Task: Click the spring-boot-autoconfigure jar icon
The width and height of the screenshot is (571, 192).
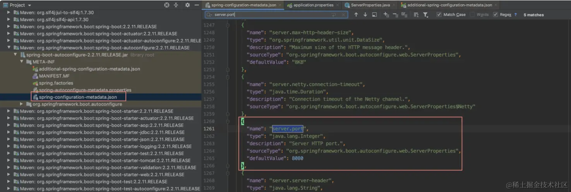Action: click(23, 55)
